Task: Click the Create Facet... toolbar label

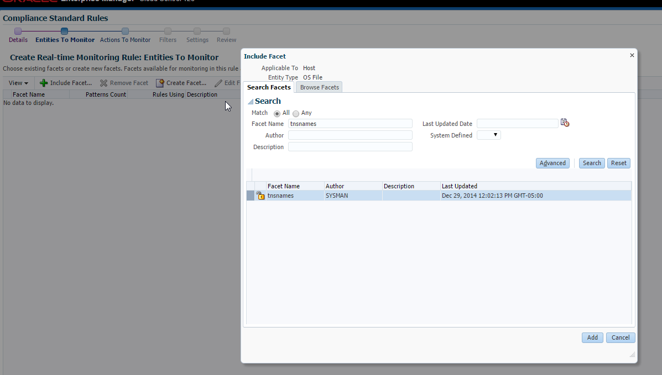Action: [186, 83]
